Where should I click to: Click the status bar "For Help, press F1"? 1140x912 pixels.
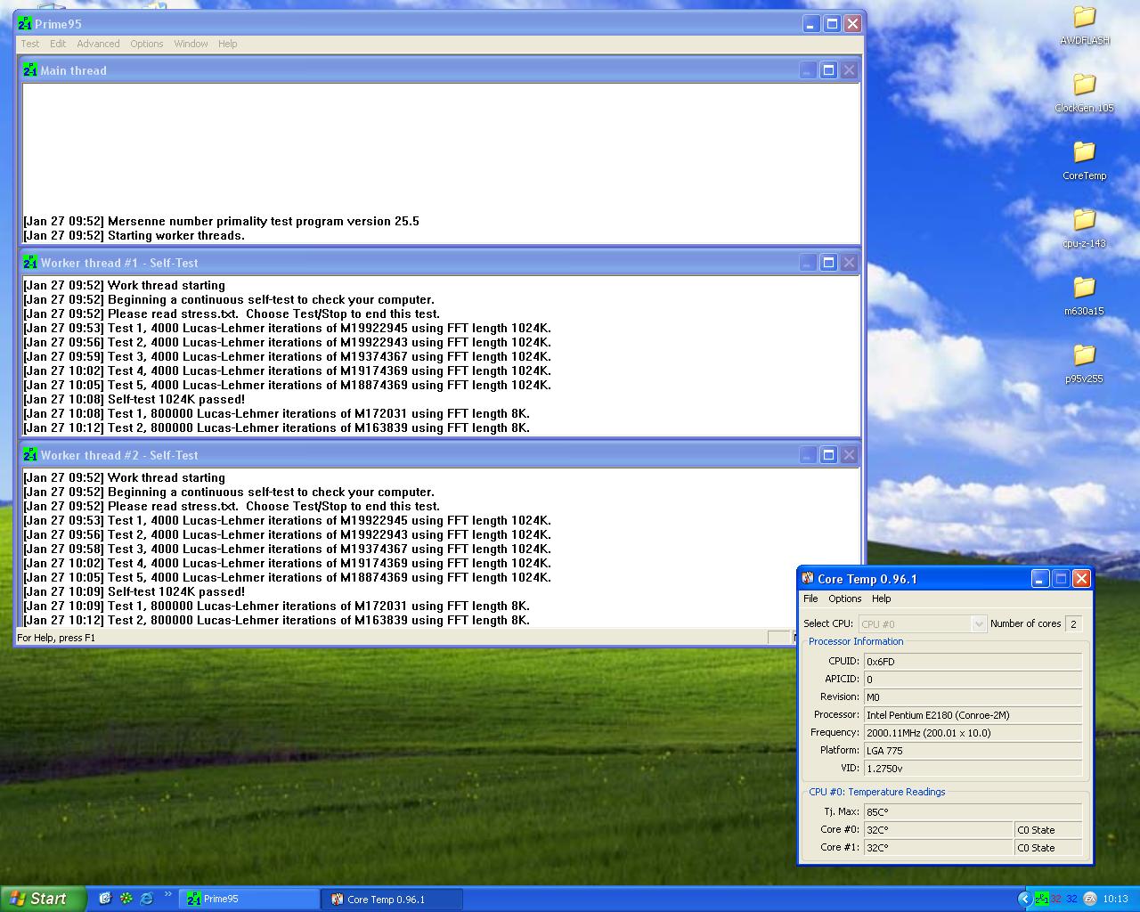(56, 638)
